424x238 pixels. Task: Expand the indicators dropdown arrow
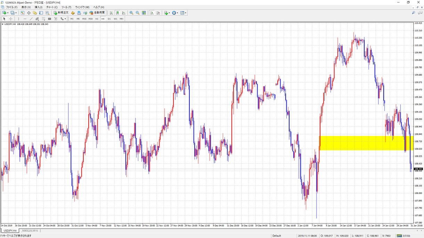(x=169, y=13)
